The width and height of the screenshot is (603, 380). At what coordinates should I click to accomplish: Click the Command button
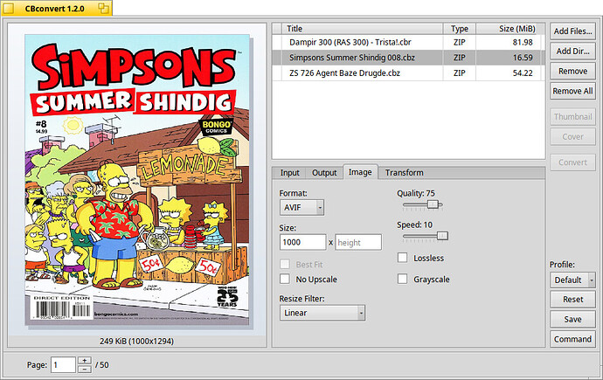tap(572, 339)
